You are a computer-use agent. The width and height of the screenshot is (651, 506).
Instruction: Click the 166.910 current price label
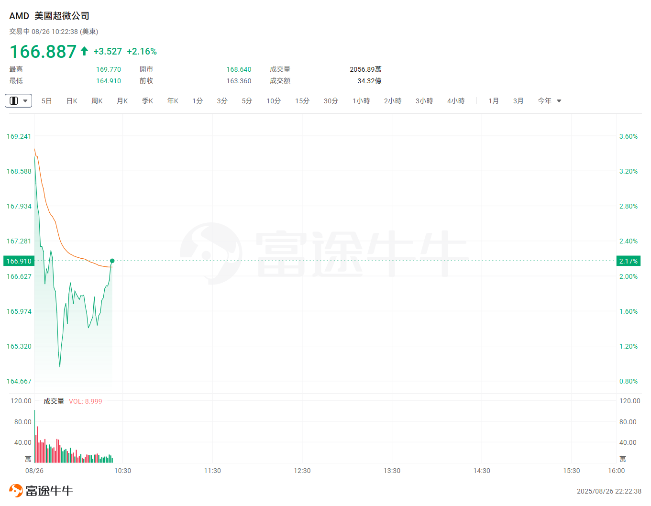point(19,261)
